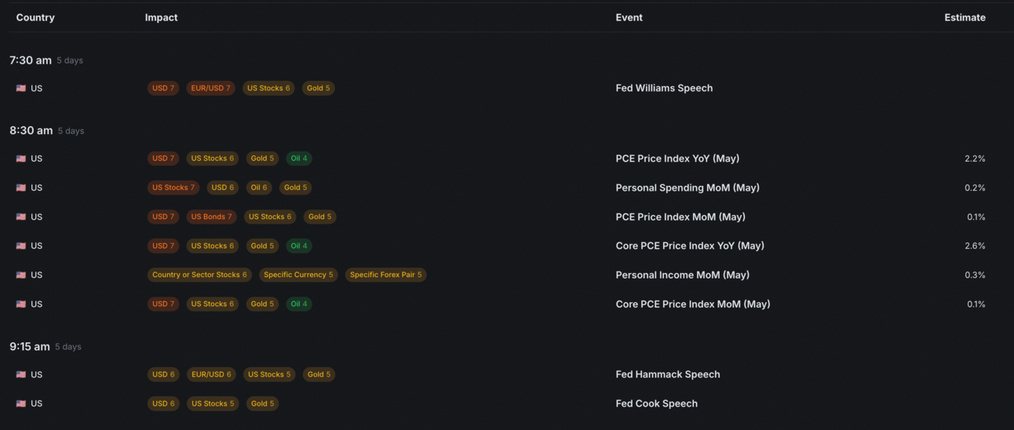Select the US Bonds 7 impact tag
The image size is (1014, 430).
pyautogui.click(x=211, y=217)
